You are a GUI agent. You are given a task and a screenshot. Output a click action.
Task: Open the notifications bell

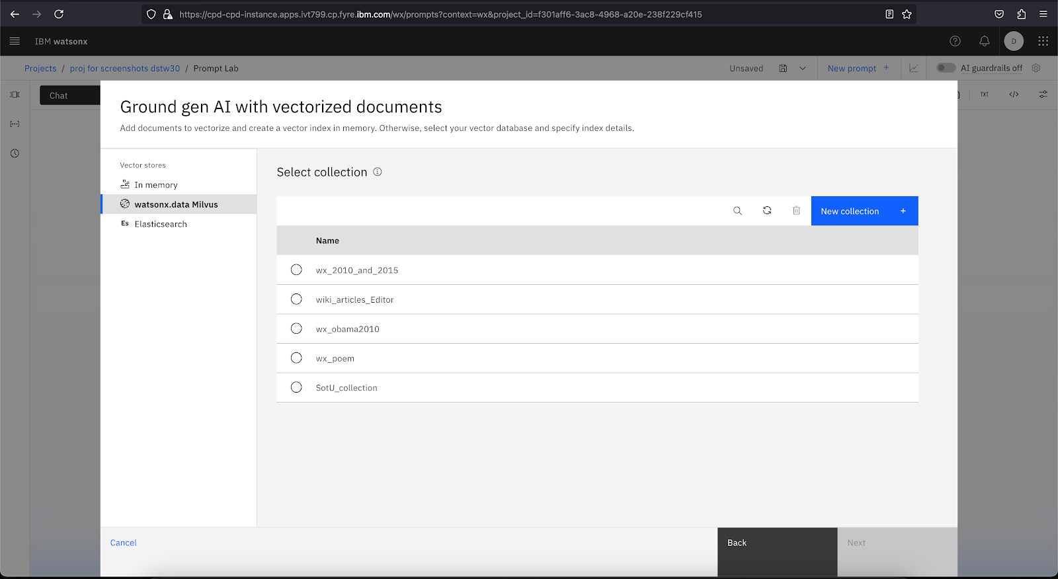coord(984,41)
